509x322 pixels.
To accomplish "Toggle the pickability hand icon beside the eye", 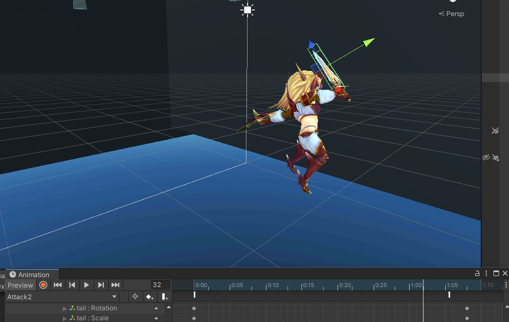I will (x=496, y=158).
